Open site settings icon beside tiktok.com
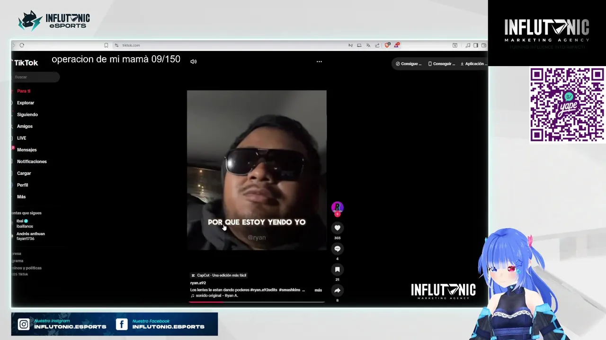The height and width of the screenshot is (340, 606). coord(116,45)
